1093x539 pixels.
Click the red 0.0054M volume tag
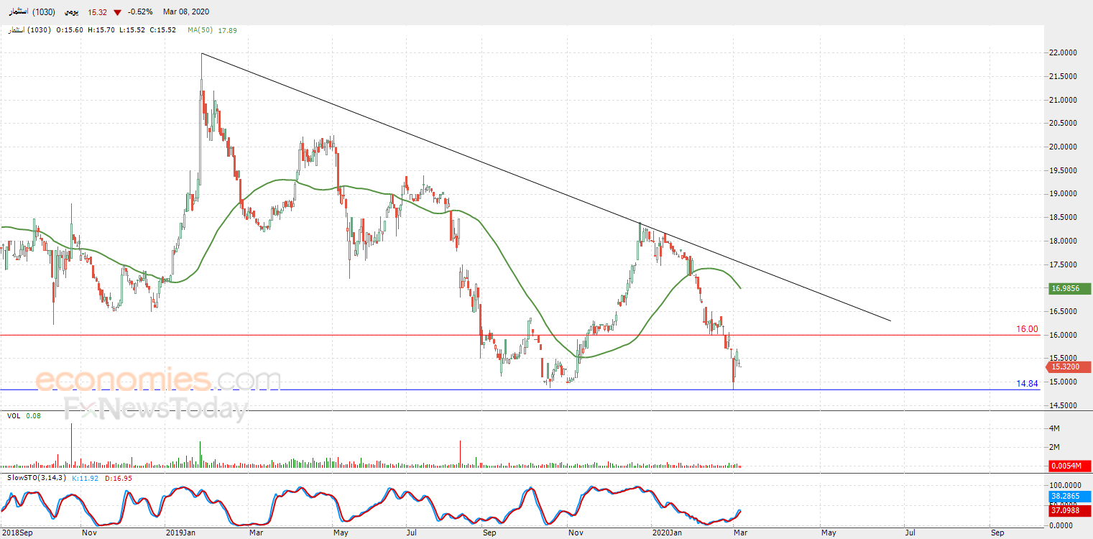point(1069,466)
